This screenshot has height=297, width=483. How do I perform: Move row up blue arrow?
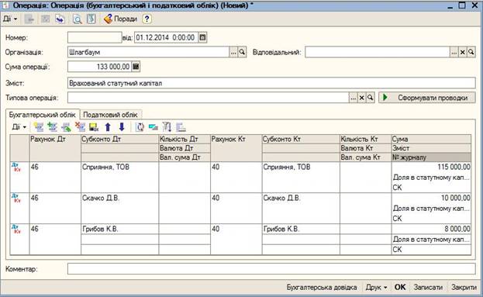coord(108,127)
